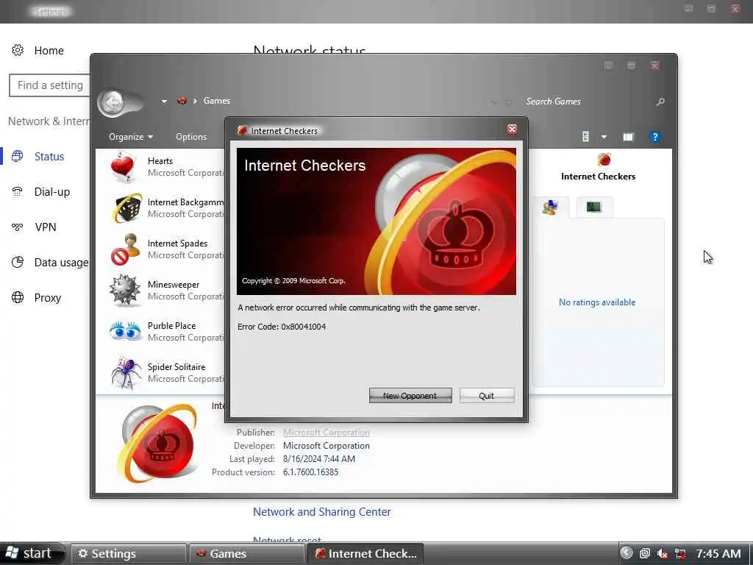Expand hidden tray icons arrow
This screenshot has height=565, width=753.
pos(627,553)
